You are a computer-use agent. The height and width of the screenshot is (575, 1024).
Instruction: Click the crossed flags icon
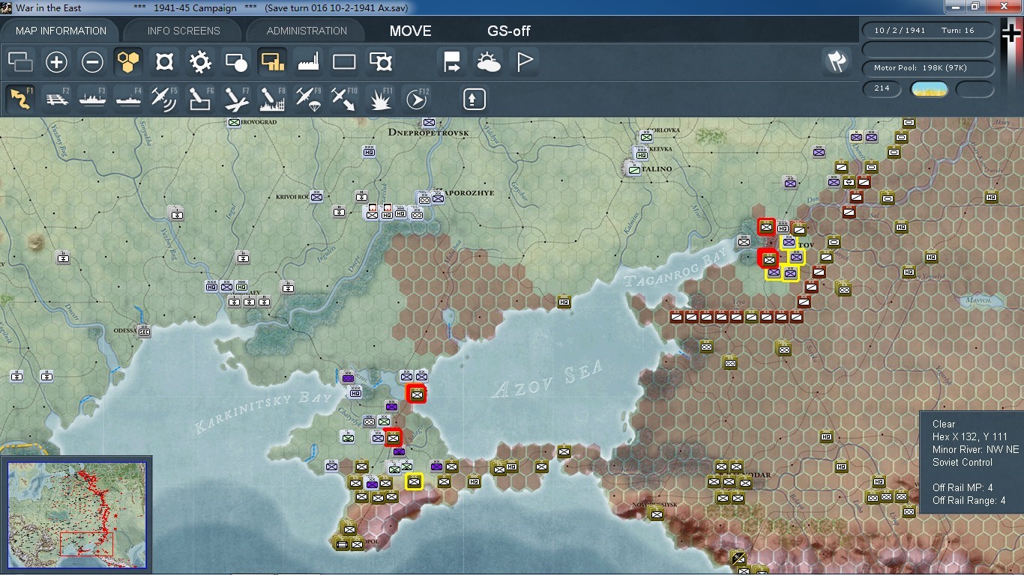836,61
